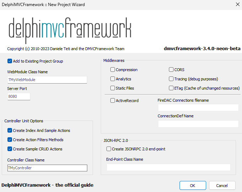Click the dmvcframework-3.4.0-neon-beta version text
The height and width of the screenshot is (192, 242).
coord(202,49)
